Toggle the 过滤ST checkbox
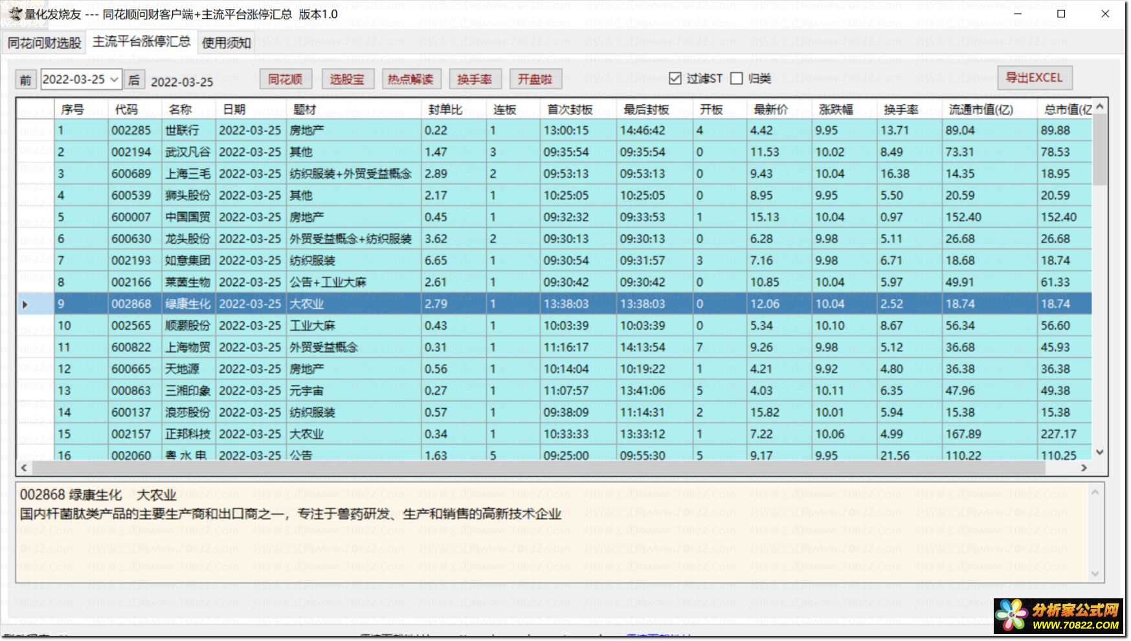This screenshot has width=1131, height=641. pos(675,78)
